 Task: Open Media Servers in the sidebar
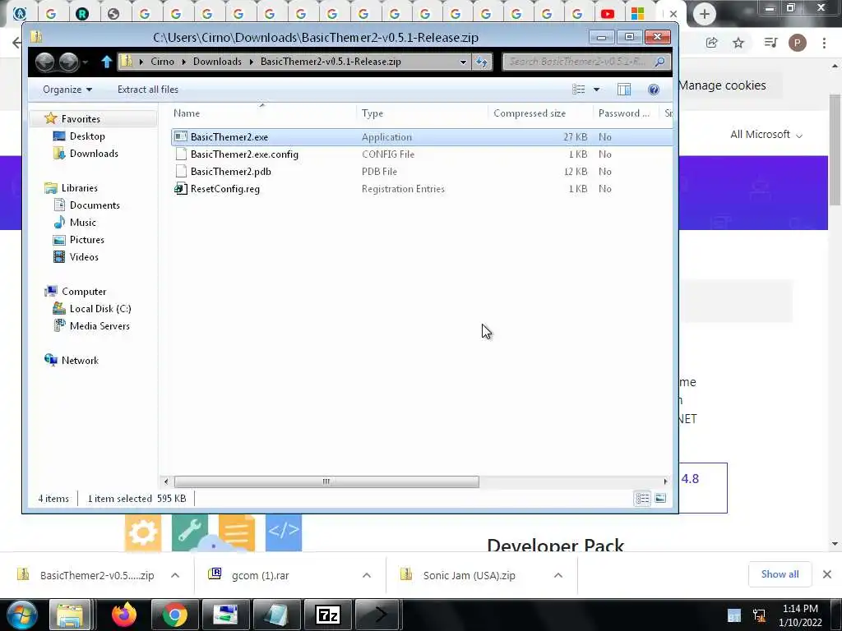(x=99, y=325)
